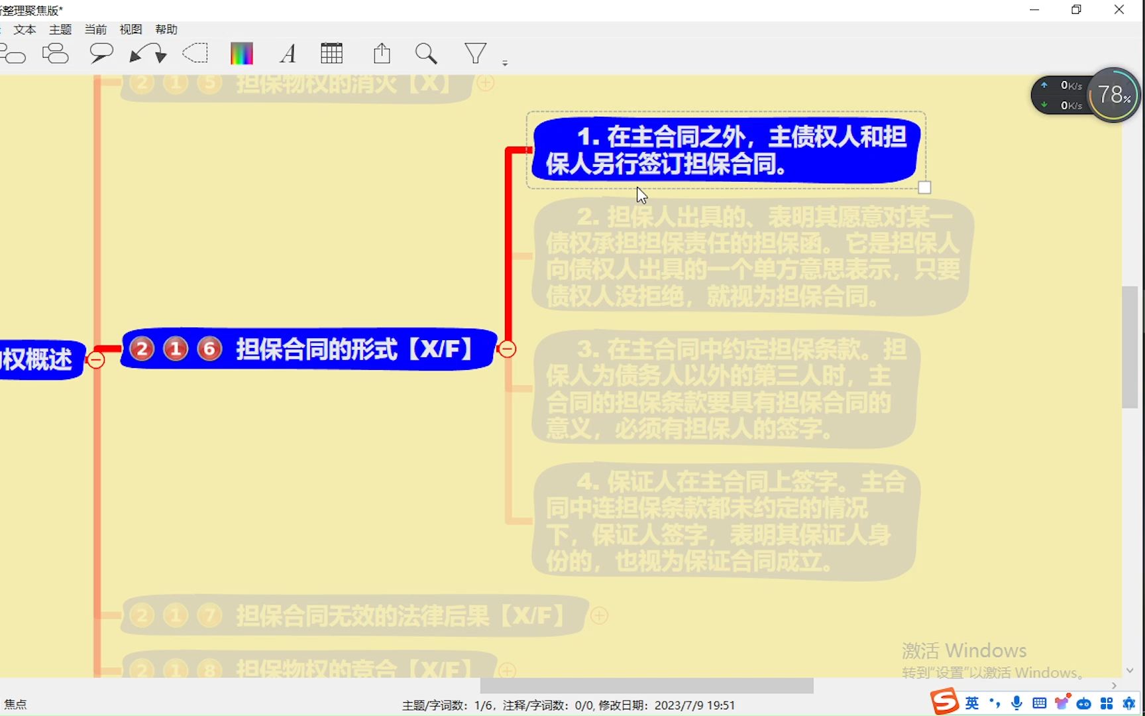Screen dimensions: 1145x716
Task: Click the vertical scrollbar thumb
Action: [x=1130, y=347]
